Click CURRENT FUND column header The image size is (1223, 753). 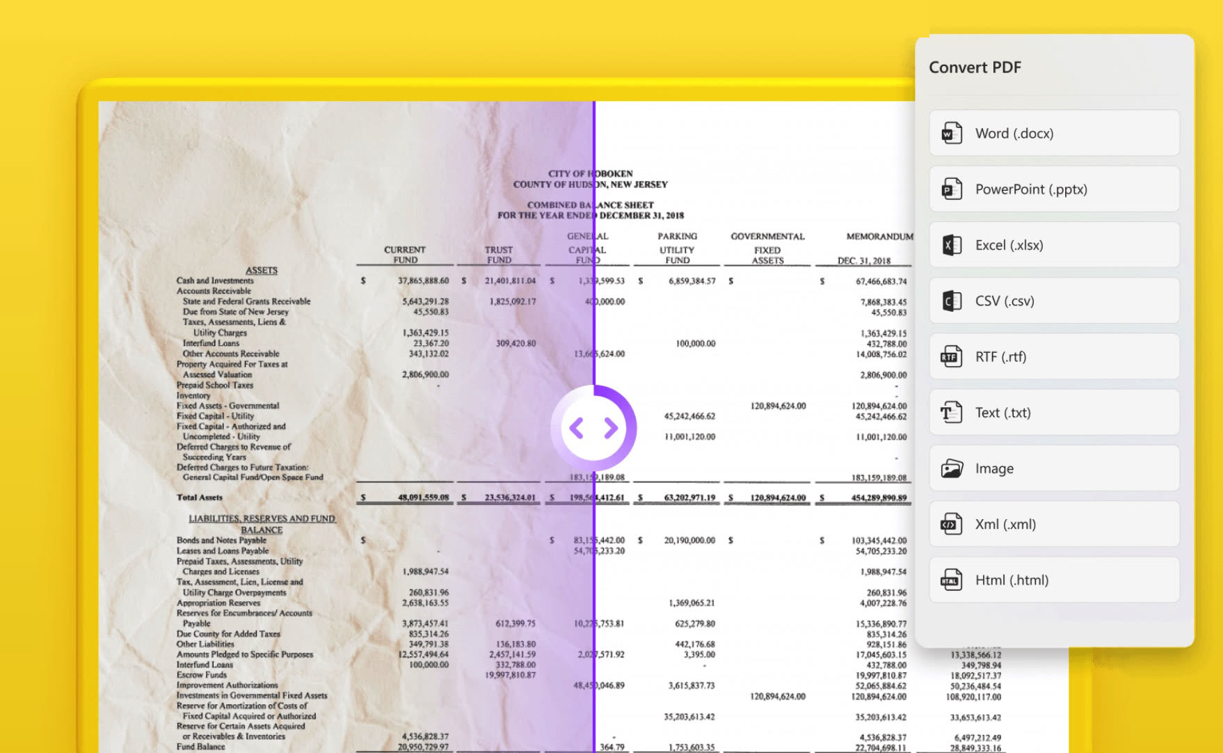[x=405, y=255]
